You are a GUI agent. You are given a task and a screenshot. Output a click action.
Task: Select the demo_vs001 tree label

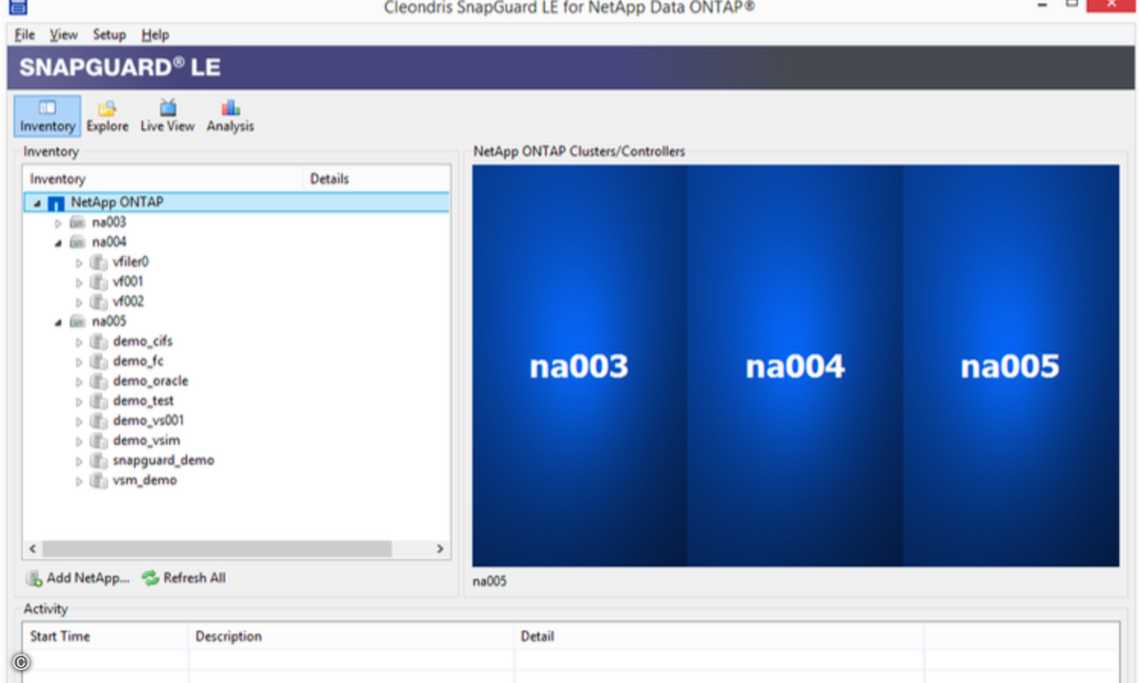point(148,421)
